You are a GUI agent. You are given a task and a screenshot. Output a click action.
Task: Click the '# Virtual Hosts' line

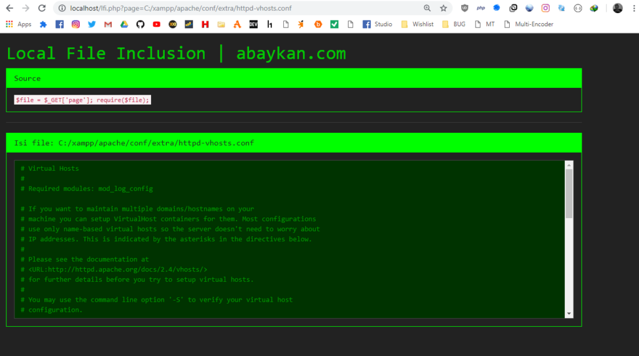coord(50,168)
